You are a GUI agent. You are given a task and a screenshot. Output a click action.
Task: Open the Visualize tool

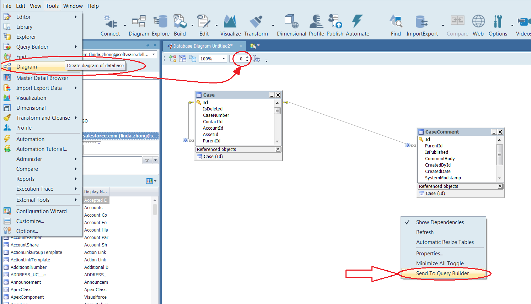coord(230,23)
